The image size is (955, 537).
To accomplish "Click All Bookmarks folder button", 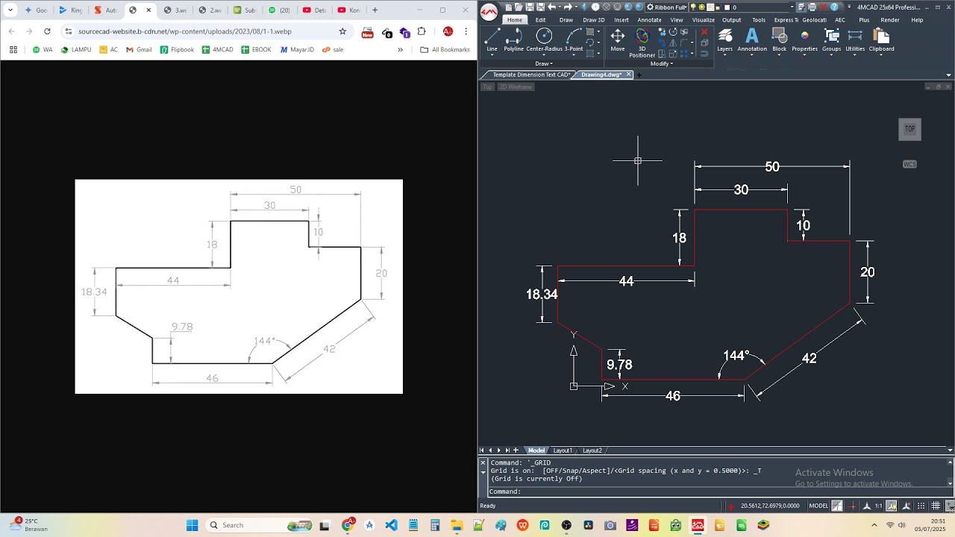I will click(x=445, y=50).
